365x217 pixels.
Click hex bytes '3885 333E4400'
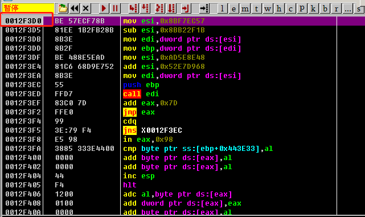click(84, 149)
